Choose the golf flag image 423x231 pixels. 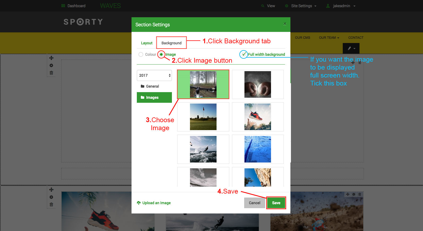click(203, 117)
